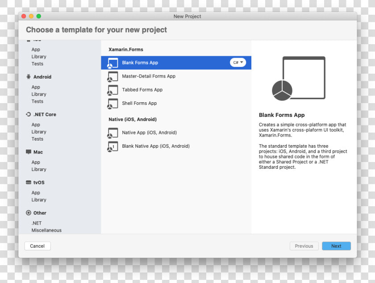Choose the 'Master-Detail Forms App' template name
The width and height of the screenshot is (375, 283).
(149, 76)
